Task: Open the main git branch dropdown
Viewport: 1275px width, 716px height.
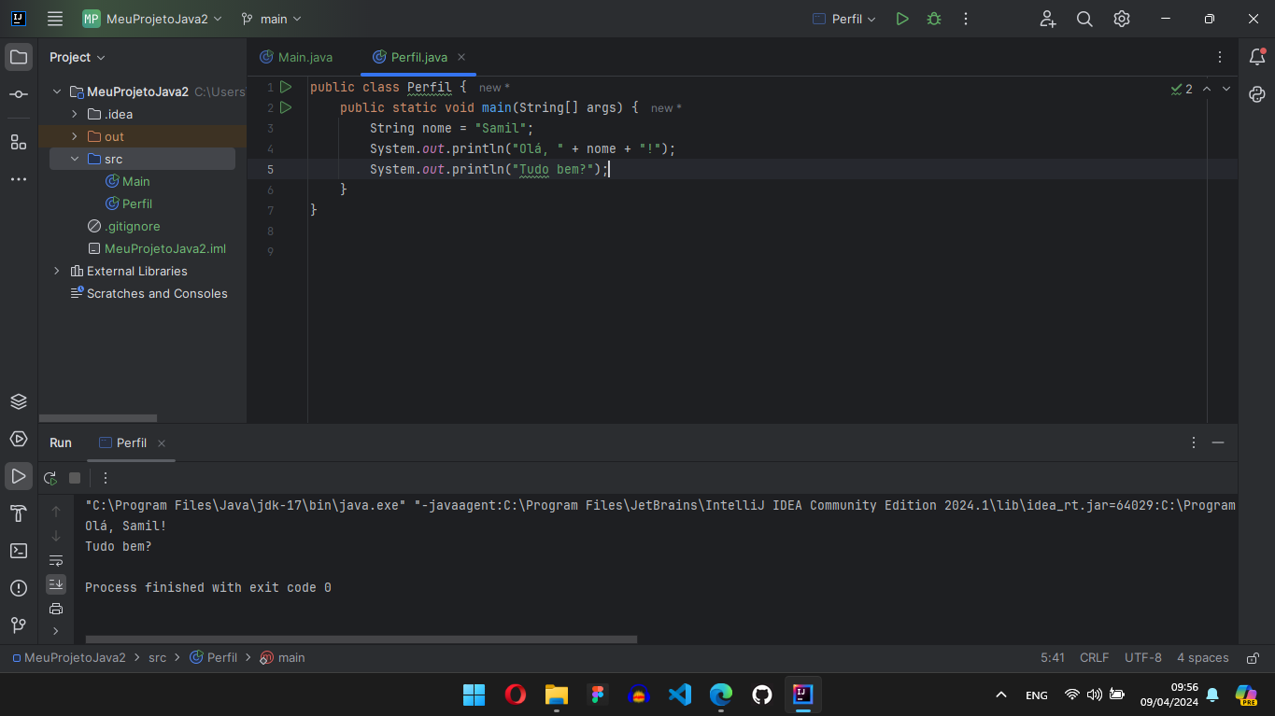Action: pos(272,19)
